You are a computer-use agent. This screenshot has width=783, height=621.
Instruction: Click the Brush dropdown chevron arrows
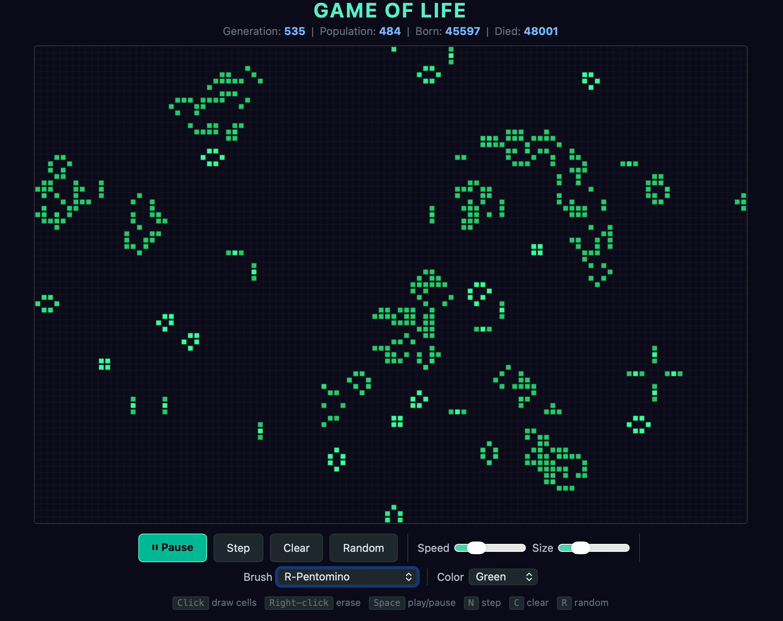[409, 577]
